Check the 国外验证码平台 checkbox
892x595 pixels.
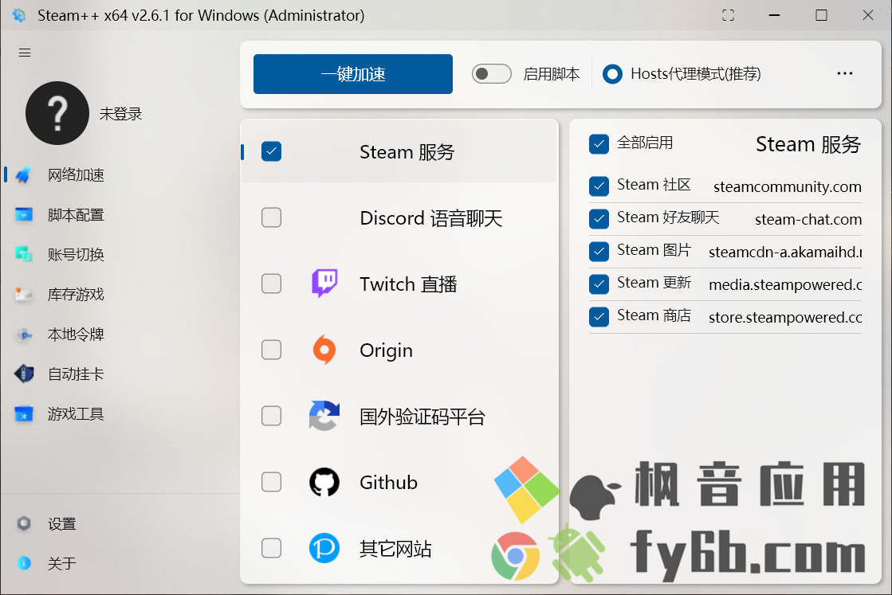point(271,416)
